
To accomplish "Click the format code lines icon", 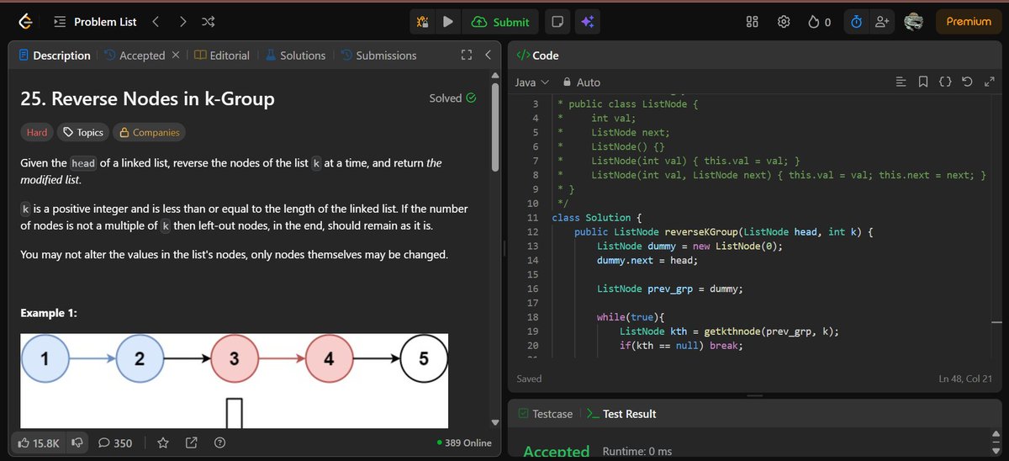I will coord(901,82).
